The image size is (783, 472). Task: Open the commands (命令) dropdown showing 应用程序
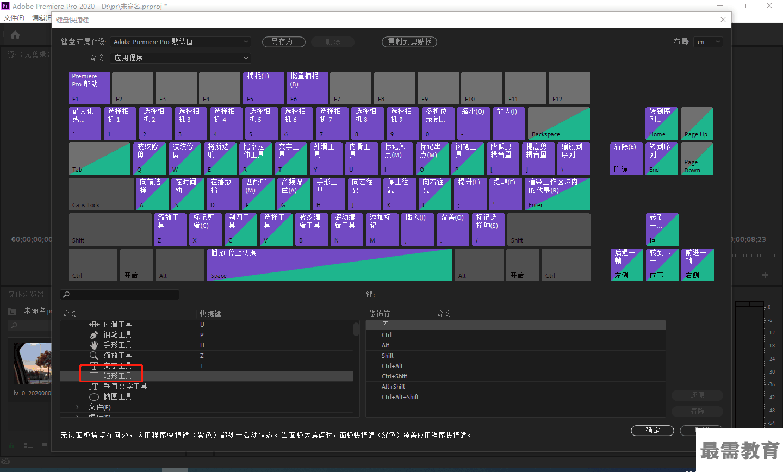pyautogui.click(x=181, y=58)
